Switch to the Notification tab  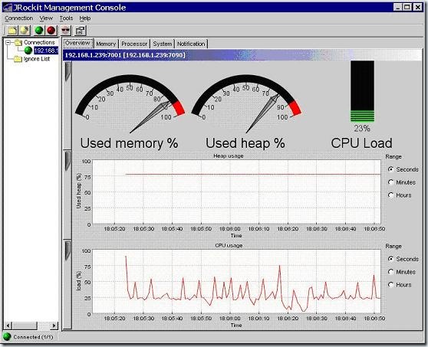pos(191,44)
